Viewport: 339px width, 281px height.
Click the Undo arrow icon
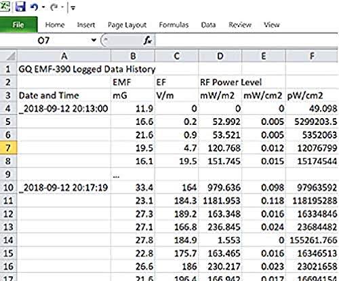tap(34, 7)
